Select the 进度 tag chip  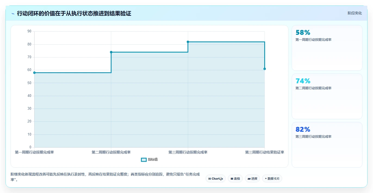252,179
